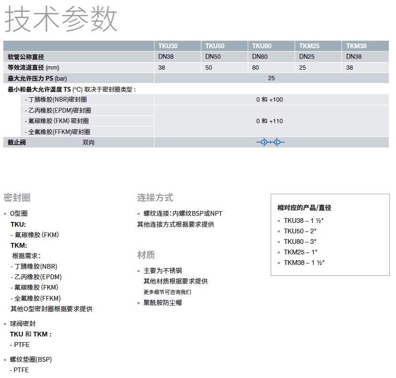Click the temperature value 0 和 +110

[x=269, y=121]
